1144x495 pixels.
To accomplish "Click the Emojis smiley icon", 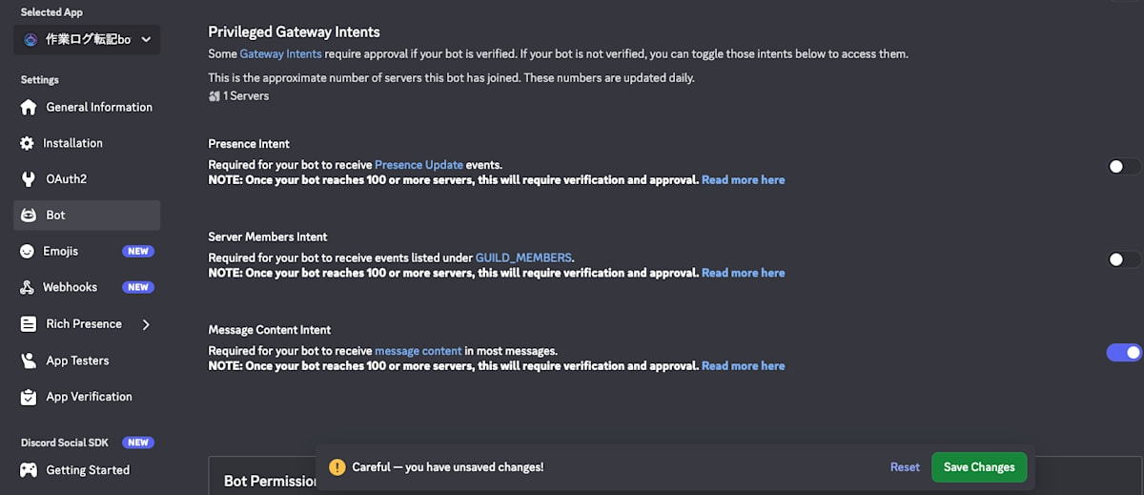I will [x=27, y=251].
